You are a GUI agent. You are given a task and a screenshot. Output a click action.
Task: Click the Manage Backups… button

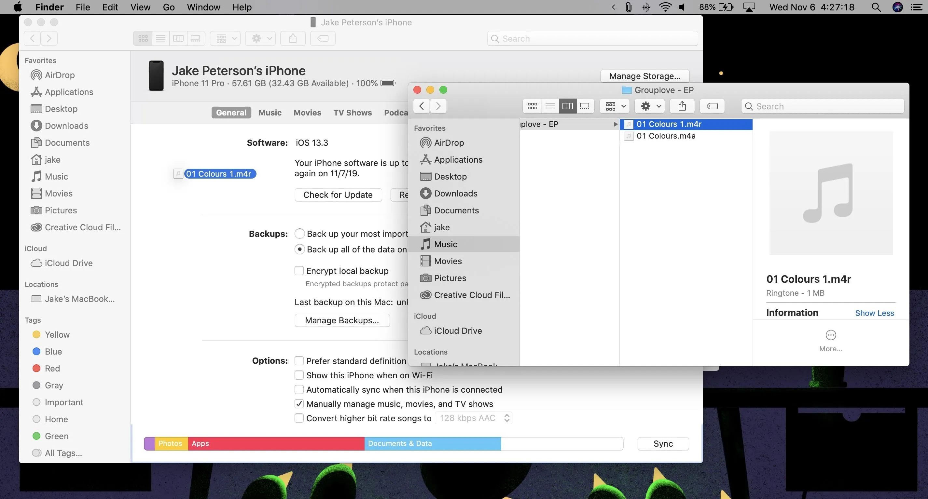[342, 320]
